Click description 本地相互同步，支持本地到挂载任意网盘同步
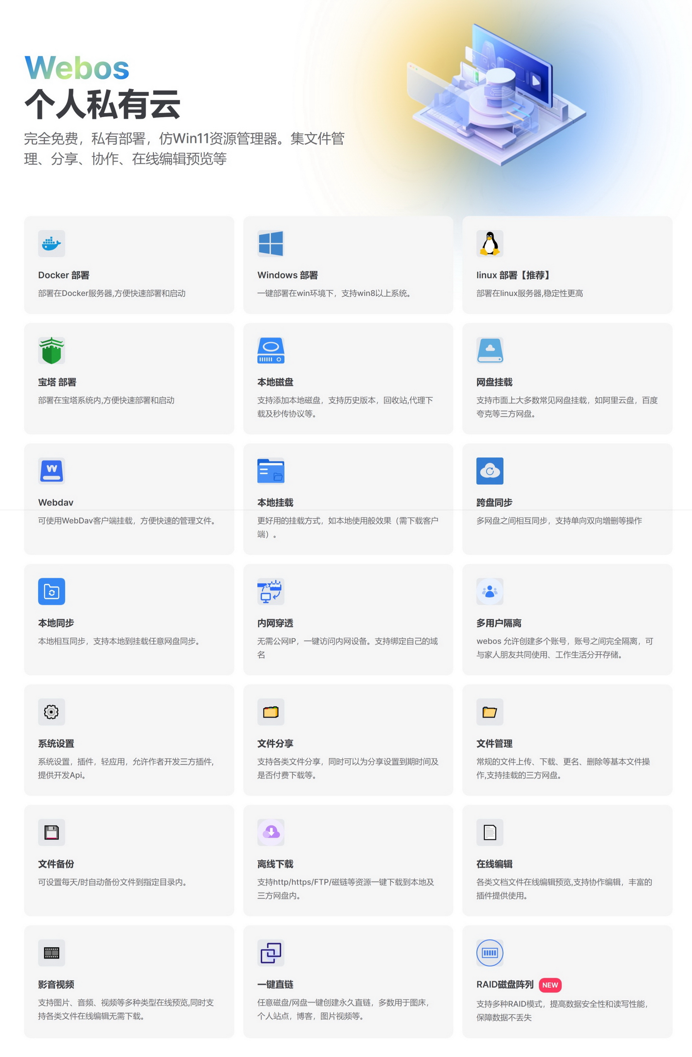 point(120,641)
